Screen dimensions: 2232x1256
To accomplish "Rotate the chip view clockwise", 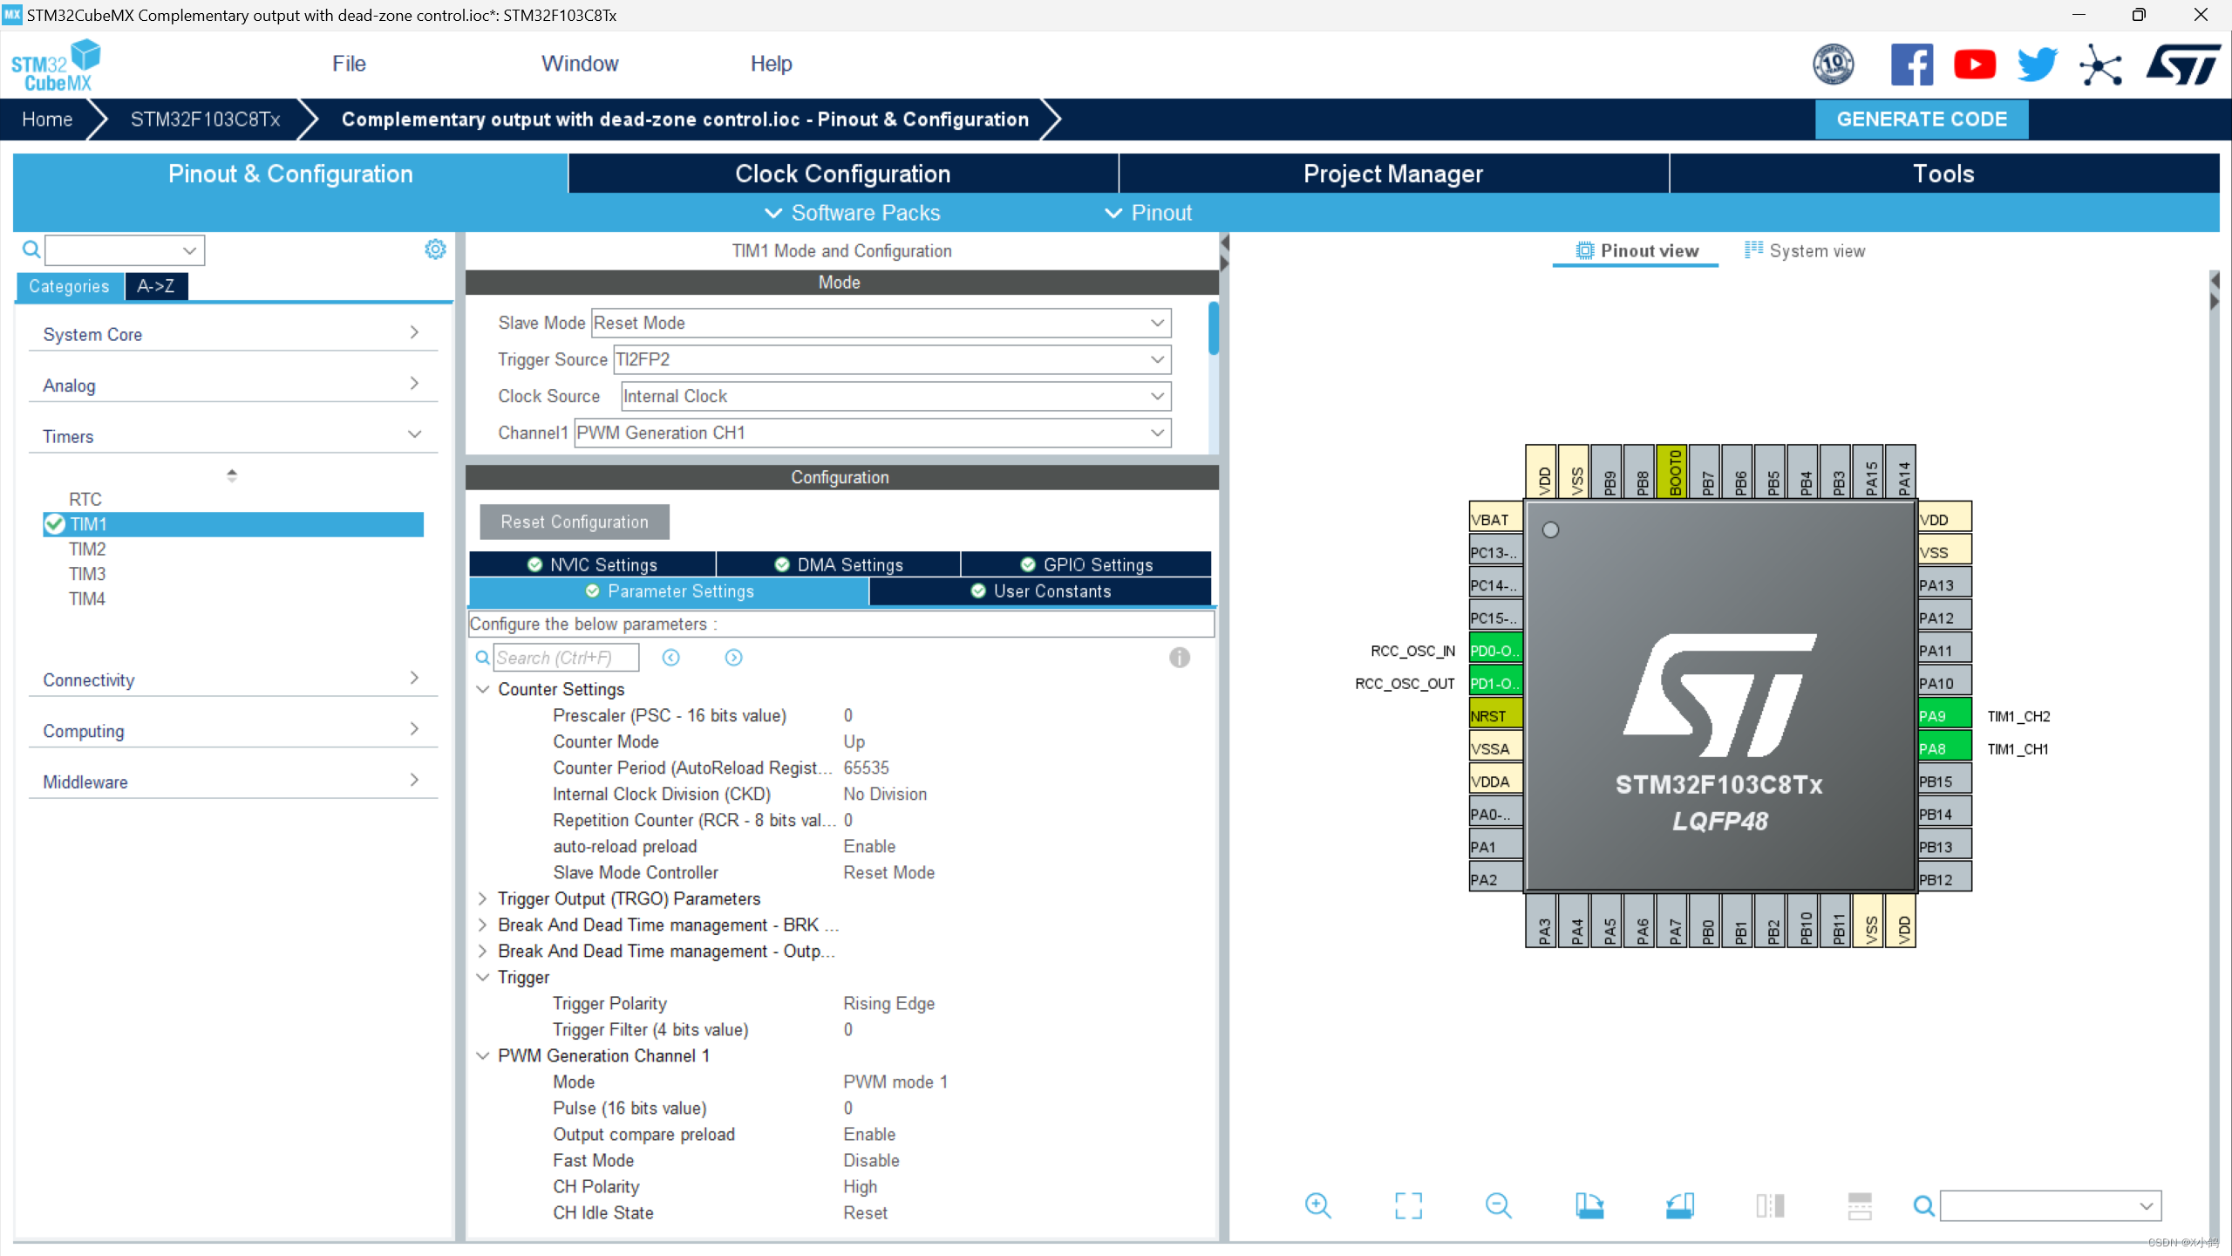I will click(x=1589, y=1205).
